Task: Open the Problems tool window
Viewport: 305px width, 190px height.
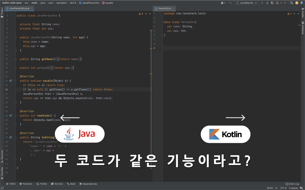Action: tap(26, 184)
